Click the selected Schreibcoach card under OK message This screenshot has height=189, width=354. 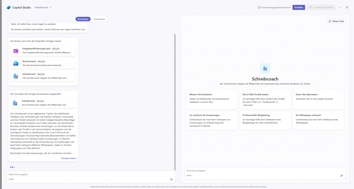point(43,103)
